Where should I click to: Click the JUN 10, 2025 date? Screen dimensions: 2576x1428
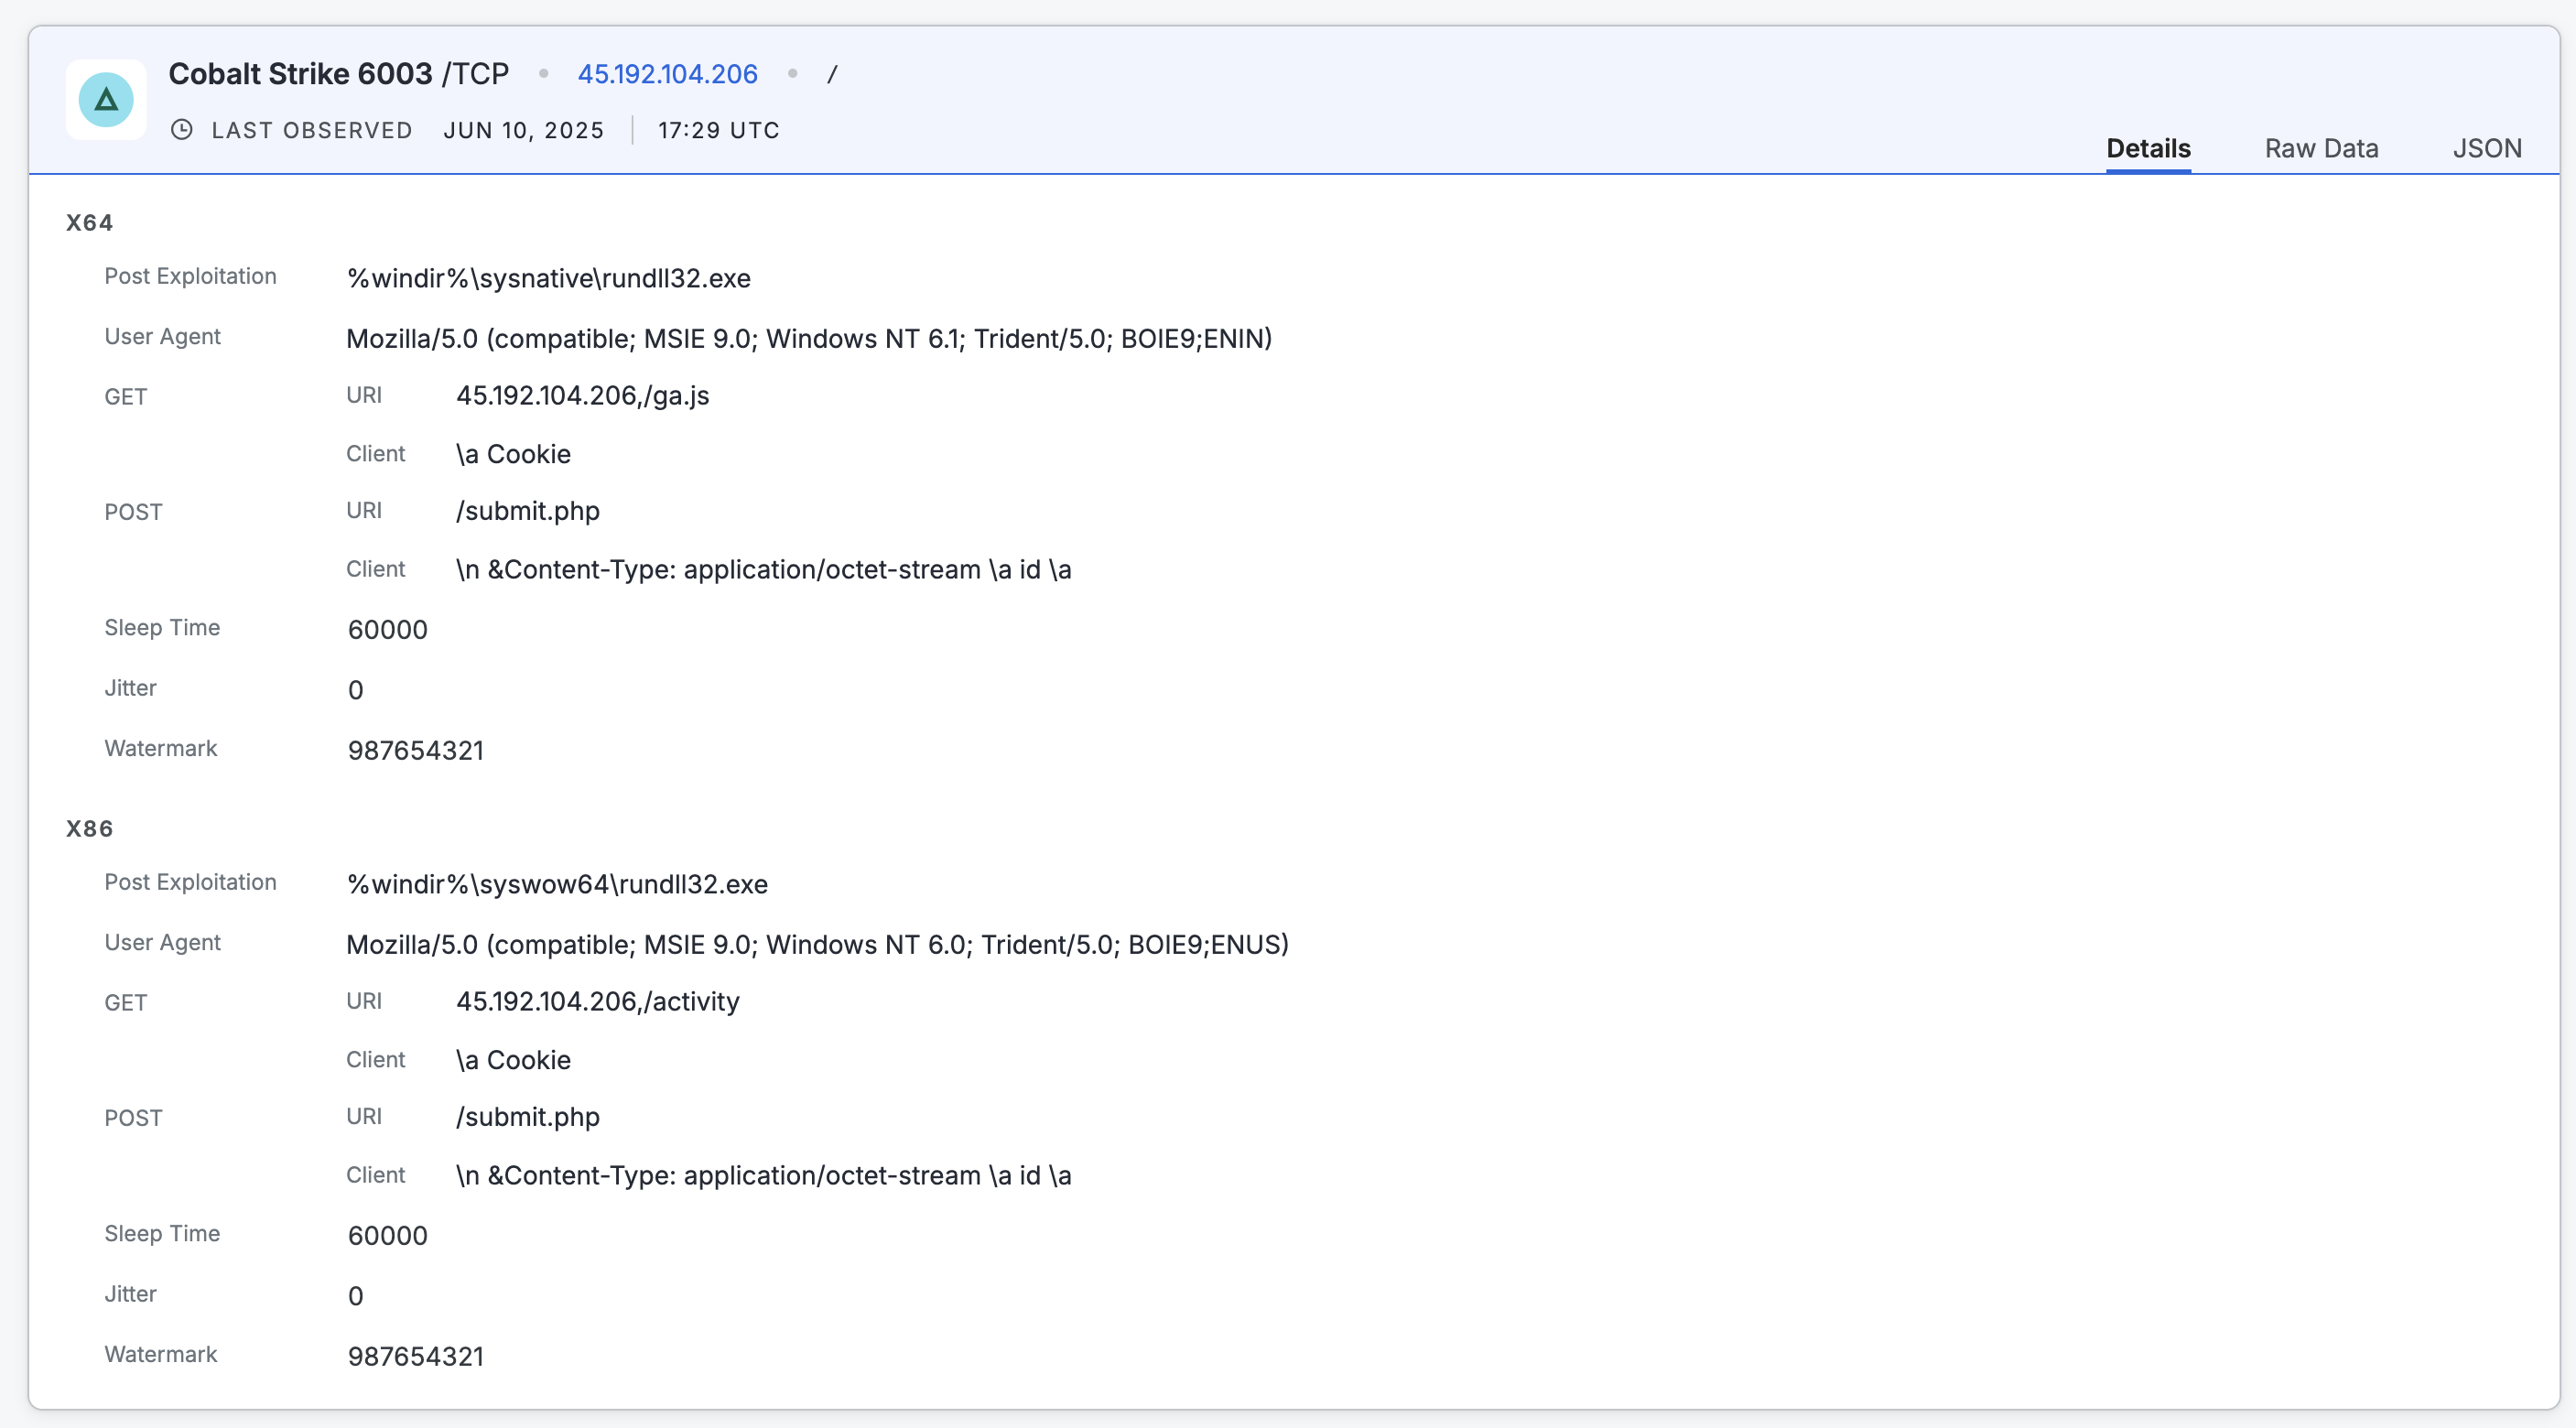point(524,130)
